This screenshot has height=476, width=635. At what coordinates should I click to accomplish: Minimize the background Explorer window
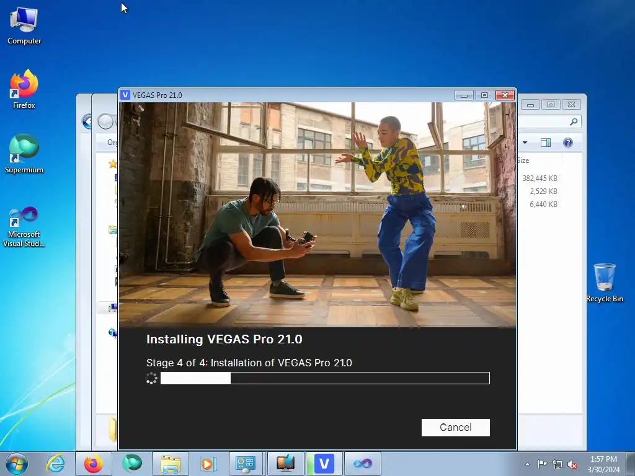pyautogui.click(x=530, y=104)
